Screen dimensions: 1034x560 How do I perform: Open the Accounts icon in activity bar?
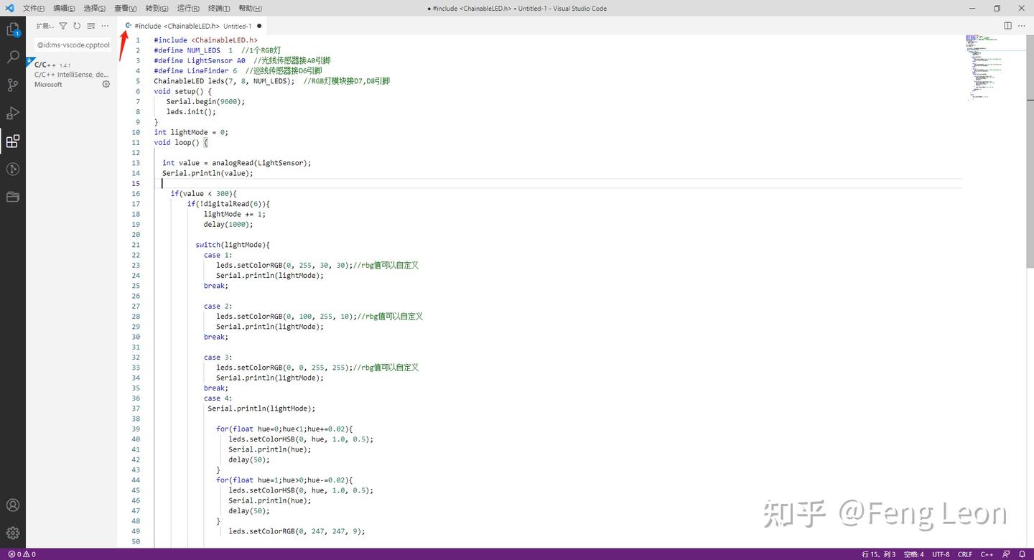click(13, 505)
